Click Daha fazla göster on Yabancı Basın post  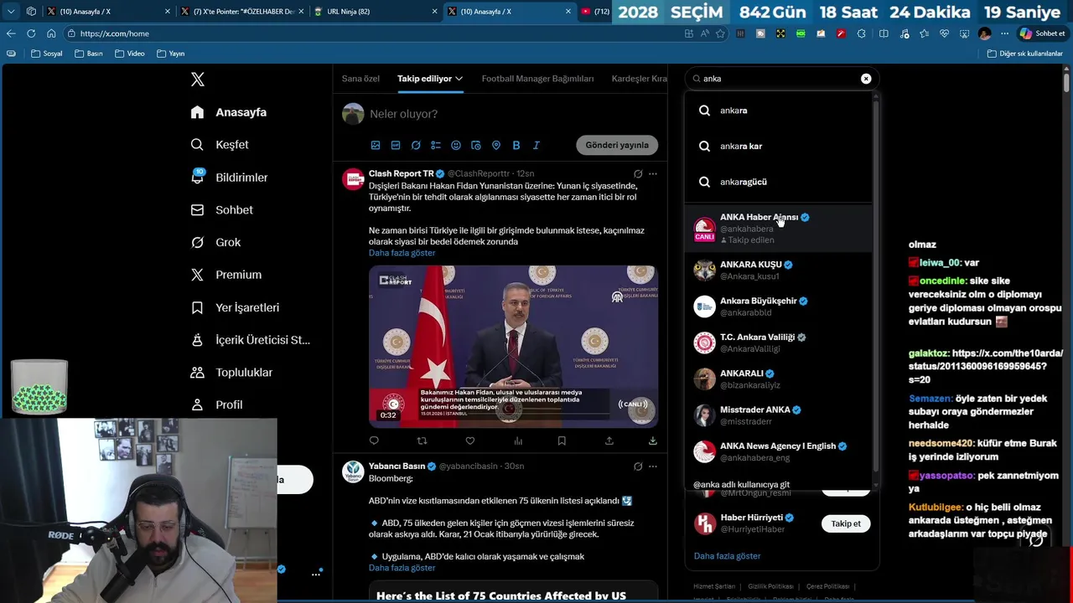(x=402, y=568)
